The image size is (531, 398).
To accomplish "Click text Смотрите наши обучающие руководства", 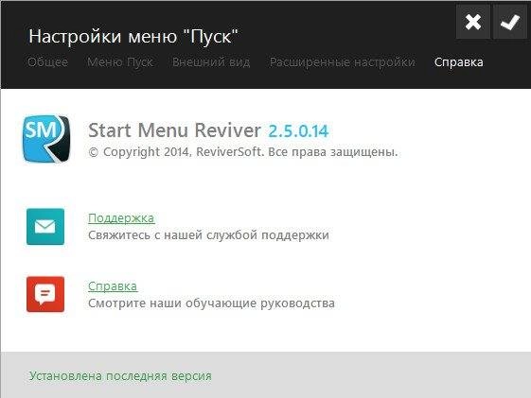I will click(211, 303).
